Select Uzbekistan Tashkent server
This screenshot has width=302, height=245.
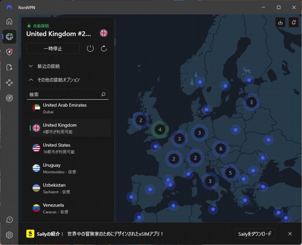click(70, 188)
